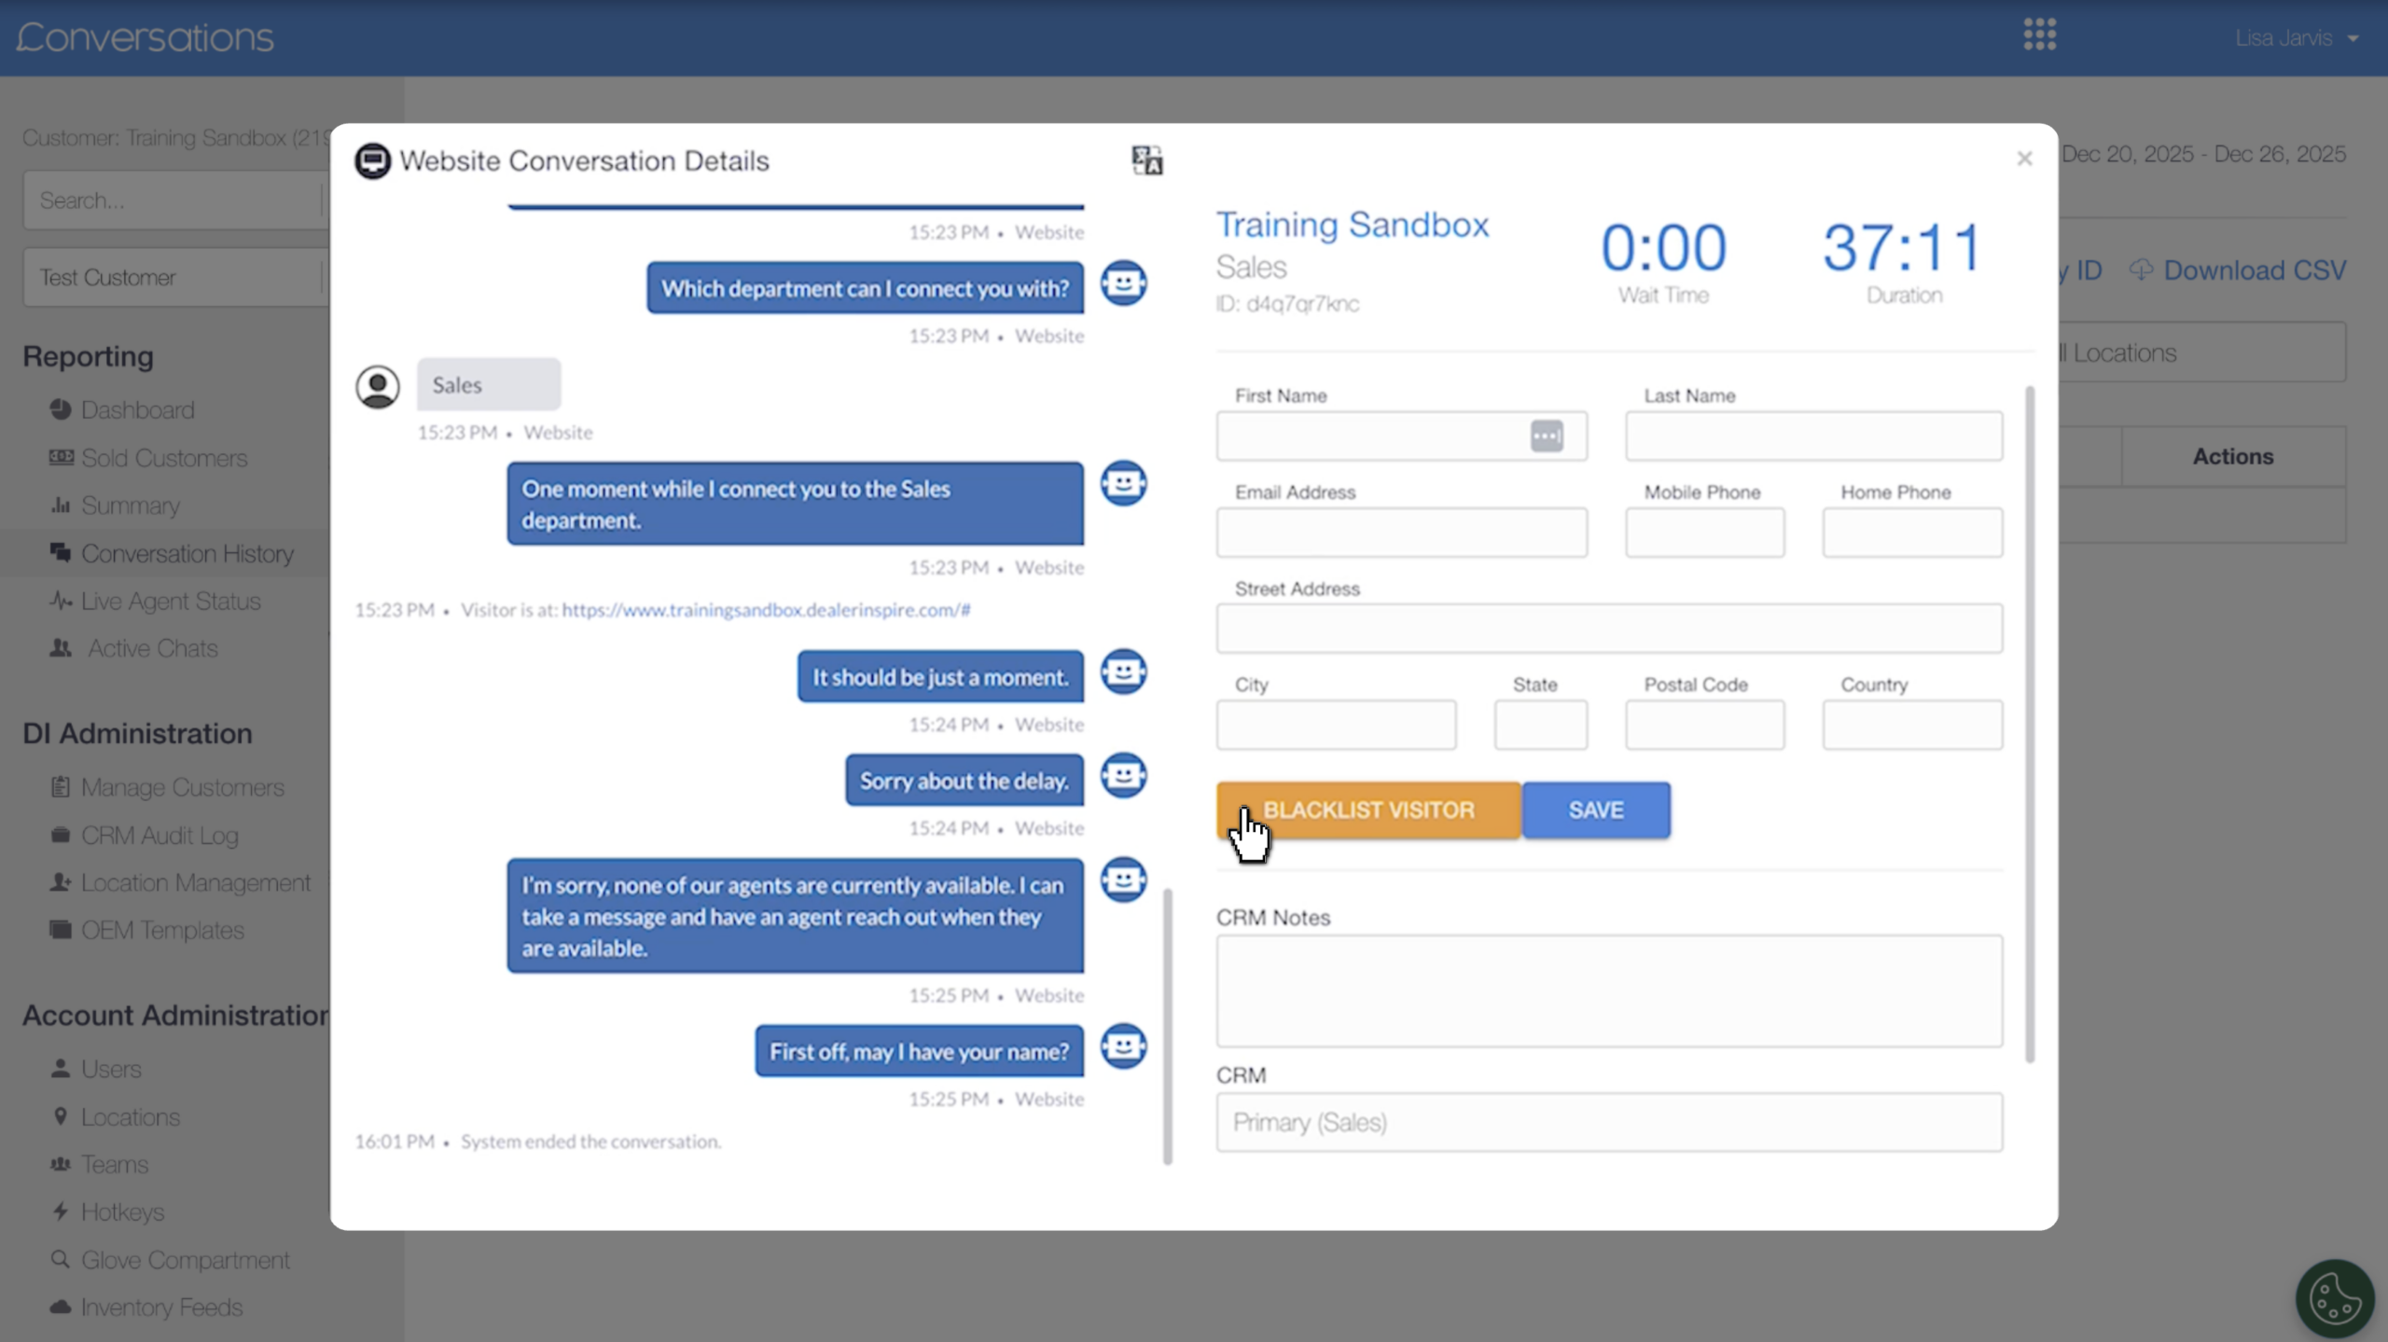The image size is (2388, 1342).
Task: Click the bot avatar beside 'none of our agents' message
Action: pos(1124,879)
